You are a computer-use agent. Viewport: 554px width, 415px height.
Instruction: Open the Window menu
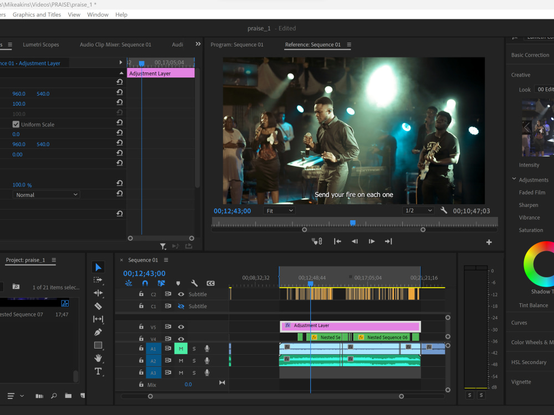(98, 14)
